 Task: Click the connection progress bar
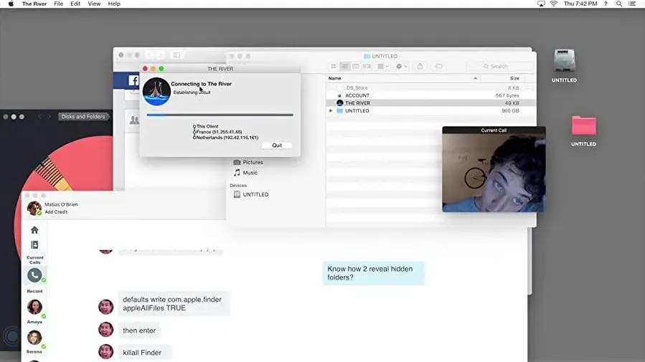pos(220,115)
